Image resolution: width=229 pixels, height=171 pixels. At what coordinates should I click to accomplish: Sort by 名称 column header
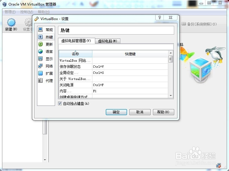click(x=75, y=54)
